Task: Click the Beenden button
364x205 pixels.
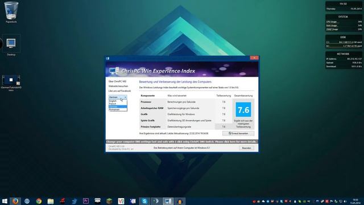Action: tap(246, 148)
